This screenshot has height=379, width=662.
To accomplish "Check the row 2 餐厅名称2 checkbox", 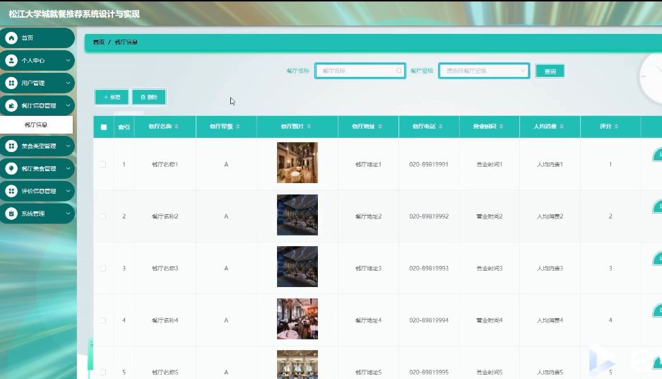I will (103, 216).
